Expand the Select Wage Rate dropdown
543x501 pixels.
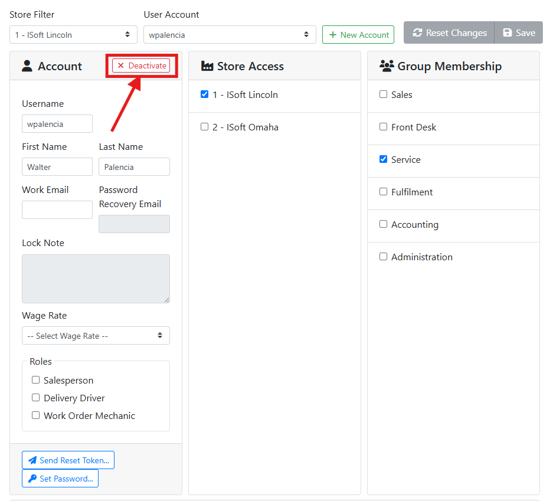[96, 336]
